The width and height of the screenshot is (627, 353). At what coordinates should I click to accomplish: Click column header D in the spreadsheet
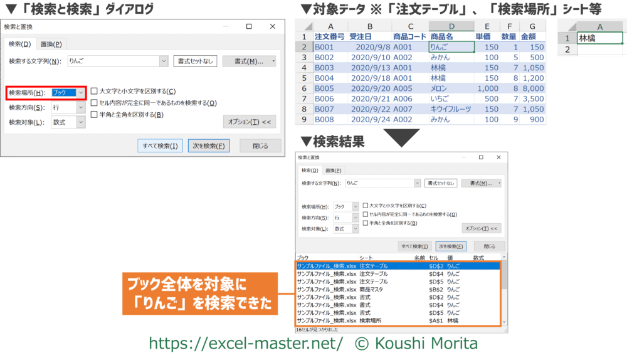(450, 26)
